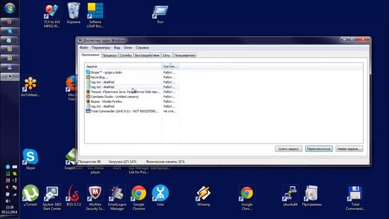Open the Параметры menu
Image resolution: width=389 pixels, height=219 pixels.
point(101,47)
